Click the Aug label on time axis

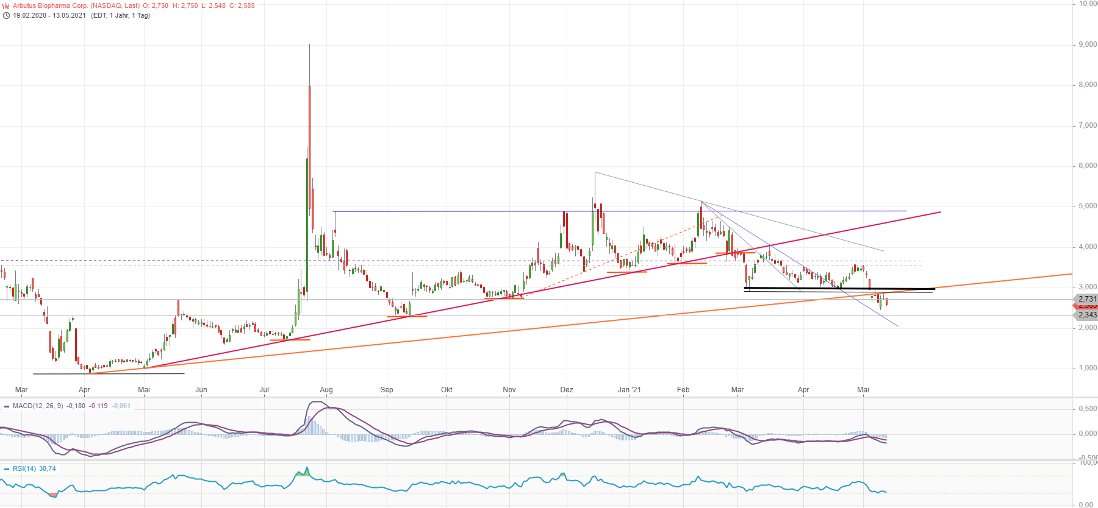click(326, 390)
